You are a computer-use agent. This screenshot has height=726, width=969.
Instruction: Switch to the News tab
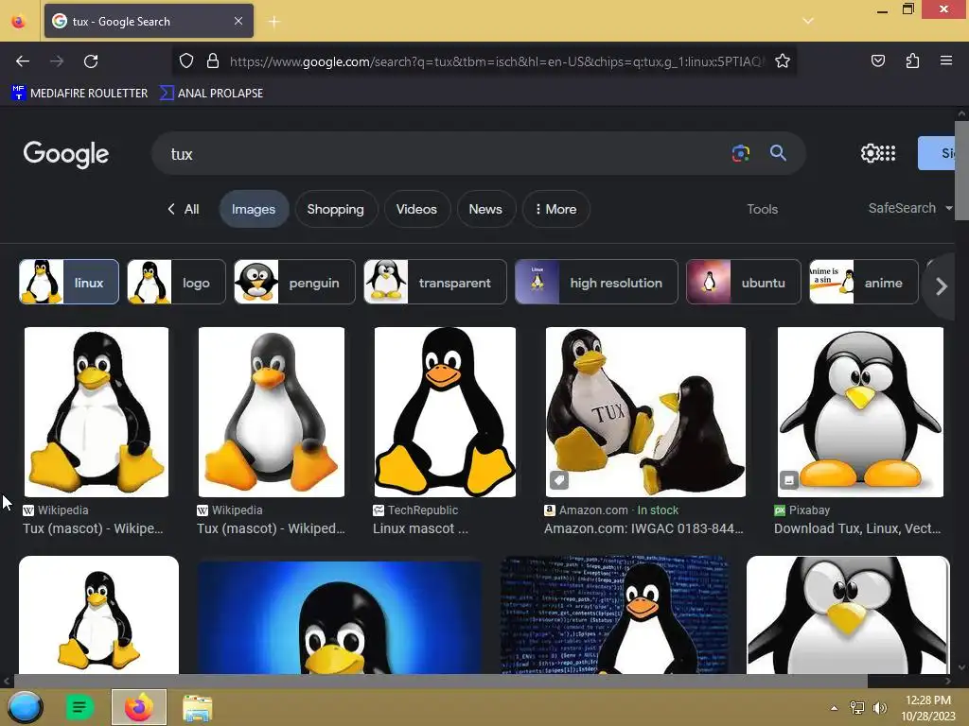[485, 209]
